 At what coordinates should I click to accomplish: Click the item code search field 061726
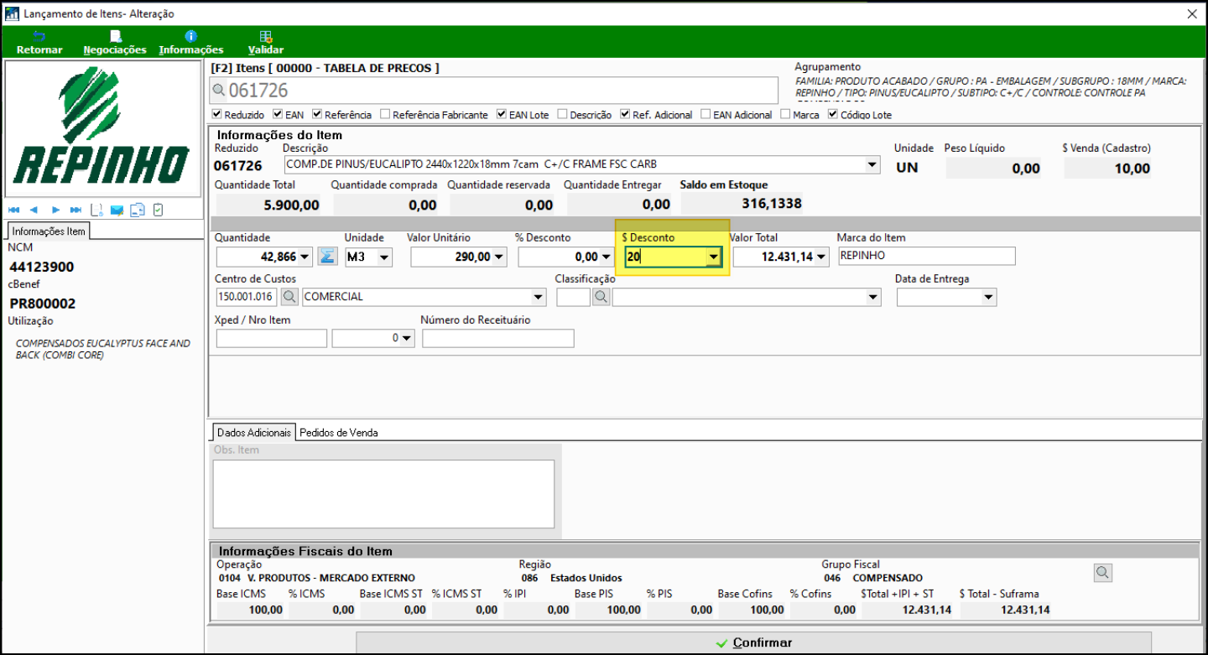click(x=493, y=90)
